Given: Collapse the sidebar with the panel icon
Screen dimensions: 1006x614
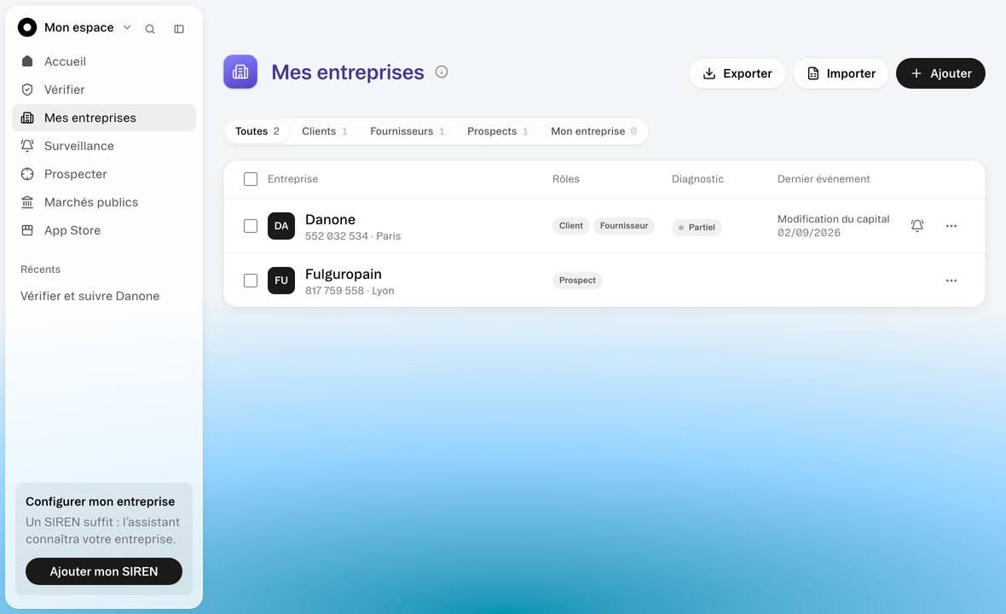Looking at the screenshot, I should (x=179, y=29).
